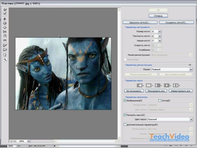Select the Turbulence tool
Viewport: 197px width, 148px height.
point(5,40)
